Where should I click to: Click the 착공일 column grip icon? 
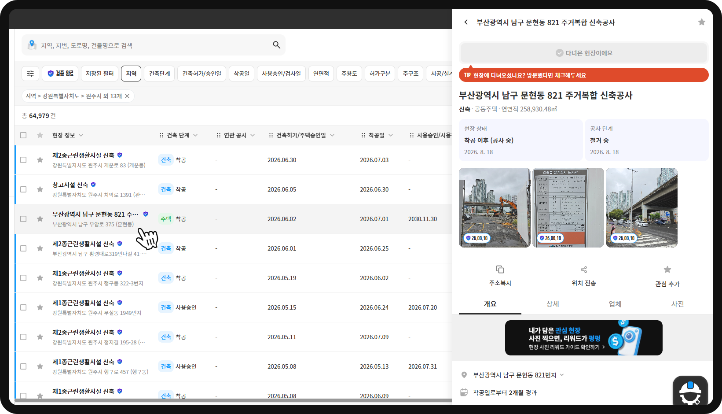tap(363, 135)
